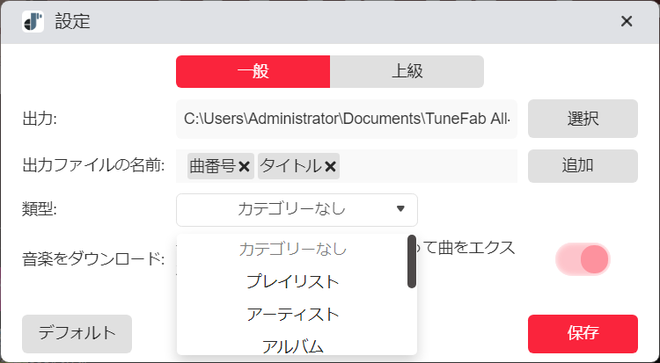
Task: Select カテゴリーなし option in the open list
Action: [x=292, y=250]
